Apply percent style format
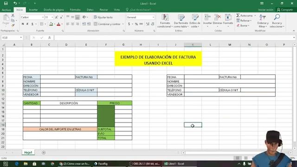Screen dimensions: 297x167 click(136, 24)
